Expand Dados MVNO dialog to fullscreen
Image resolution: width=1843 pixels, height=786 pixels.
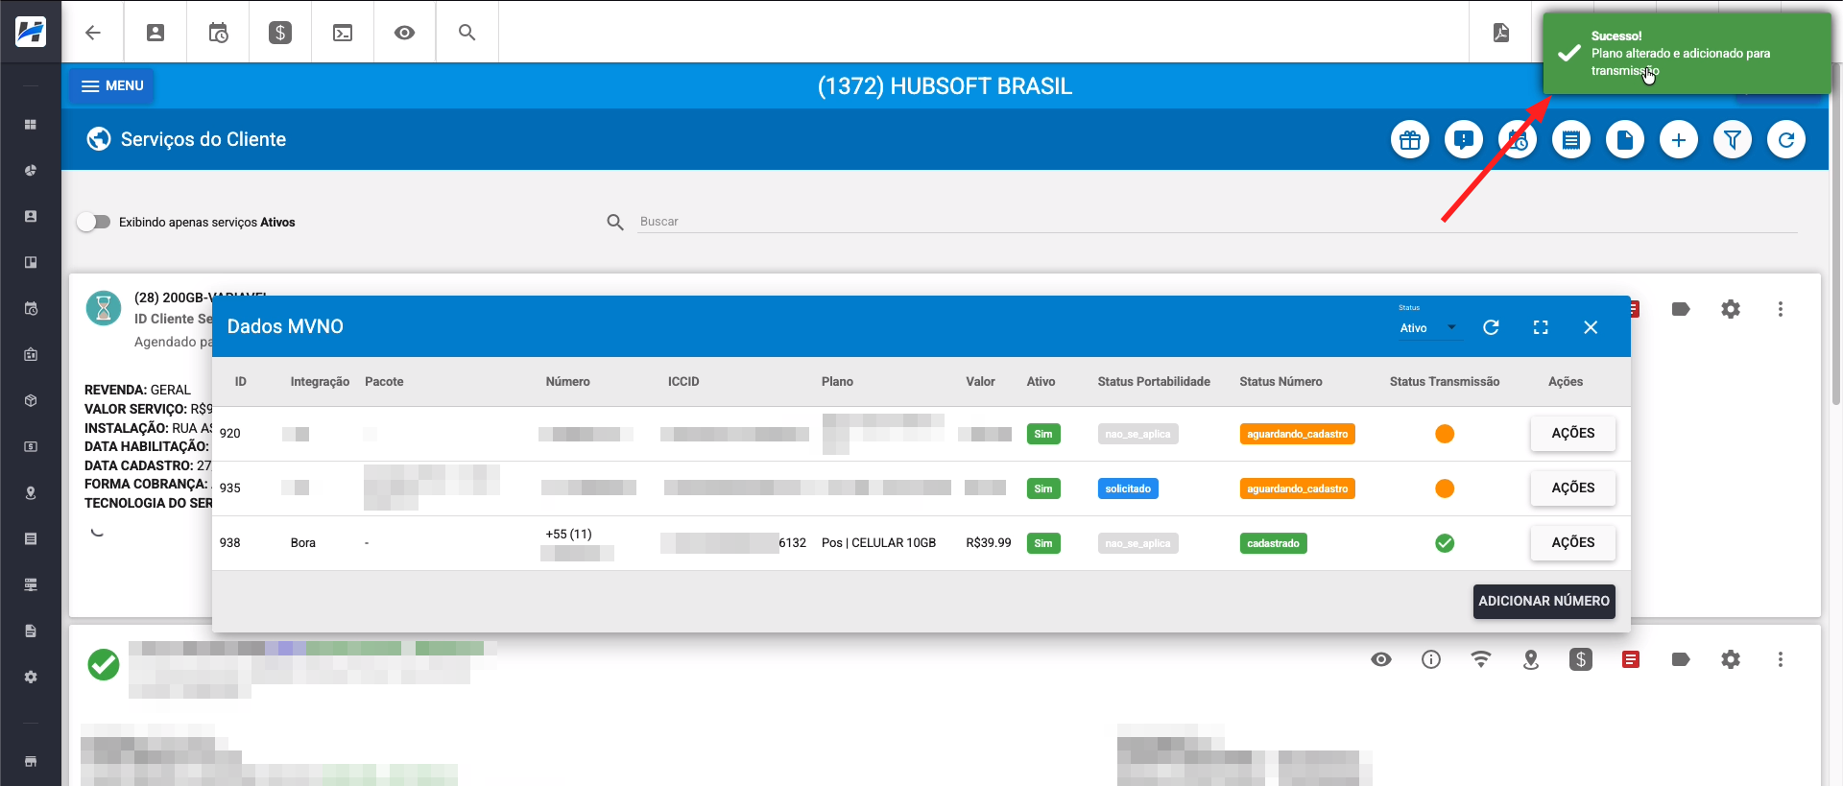[1541, 327]
